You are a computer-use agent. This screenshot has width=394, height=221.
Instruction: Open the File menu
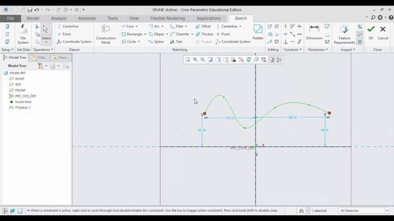(10, 18)
